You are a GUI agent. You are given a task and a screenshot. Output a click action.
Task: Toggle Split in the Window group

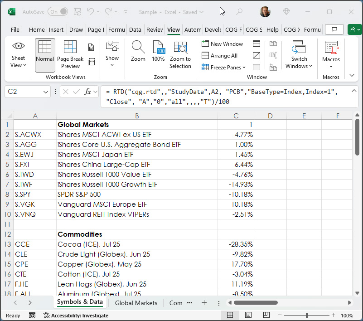(x=257, y=44)
